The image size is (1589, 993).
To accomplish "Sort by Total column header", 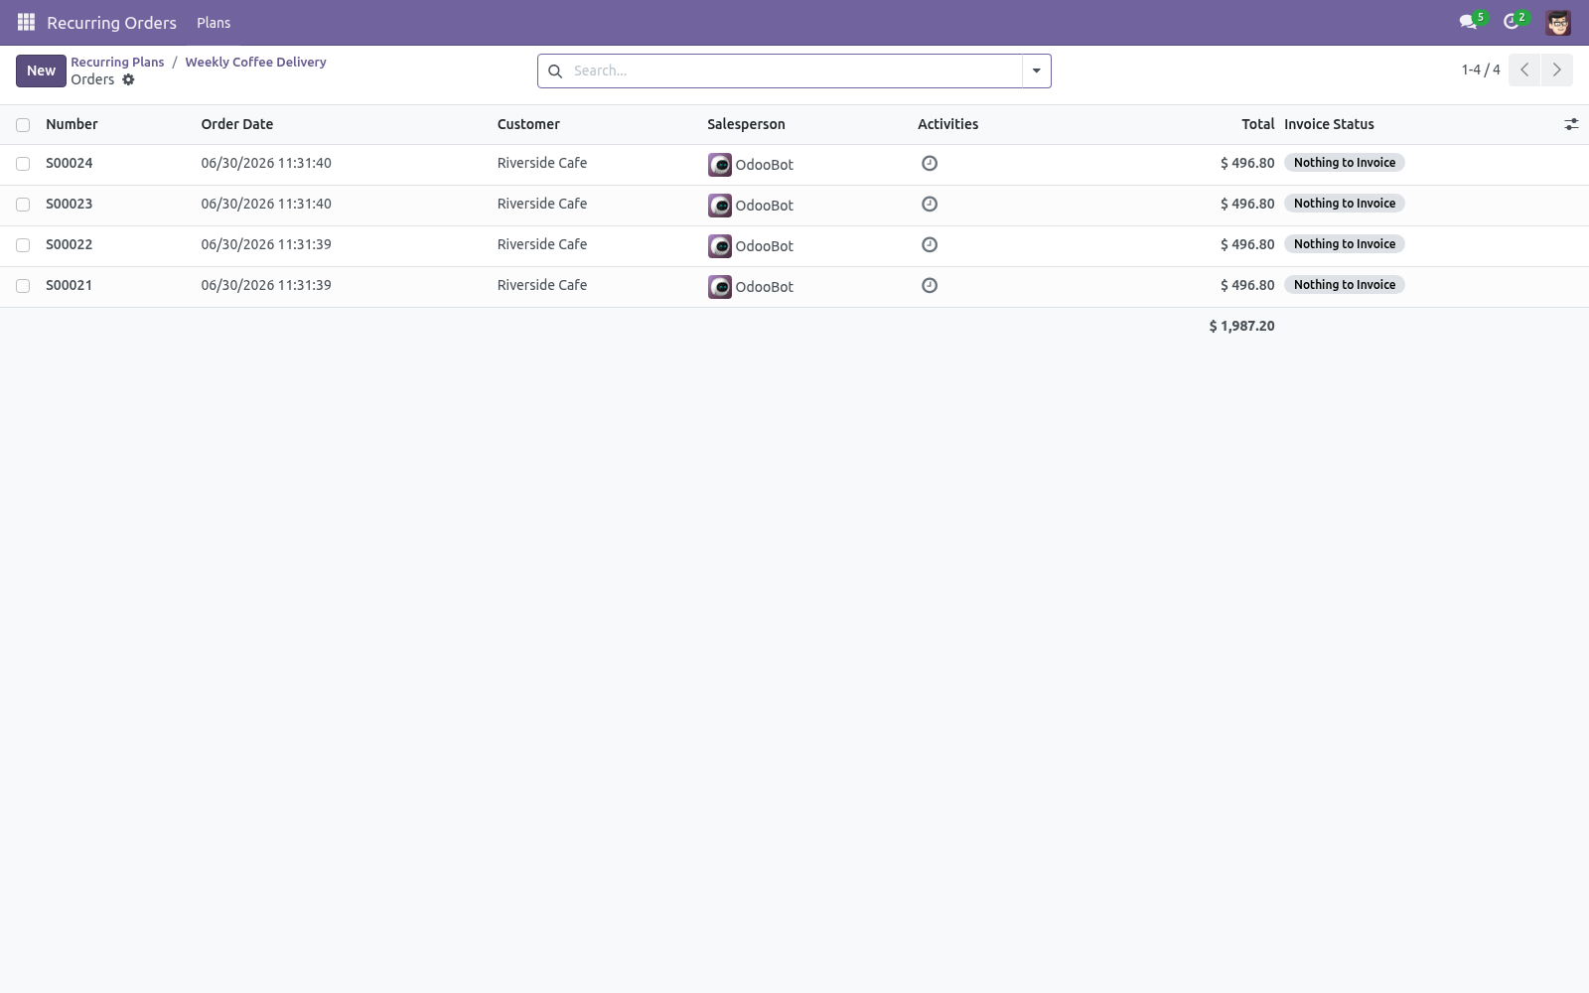I will [1257, 124].
